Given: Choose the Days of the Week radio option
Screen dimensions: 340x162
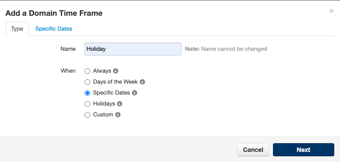Looking at the screenshot, I should click(87, 82).
